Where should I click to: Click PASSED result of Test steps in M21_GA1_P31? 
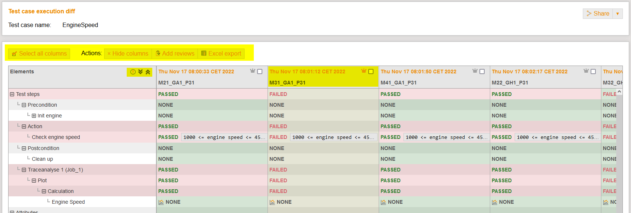168,94
